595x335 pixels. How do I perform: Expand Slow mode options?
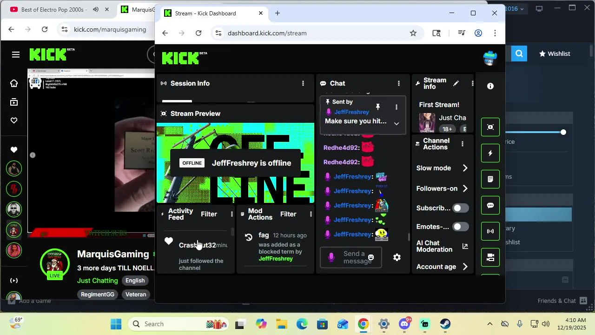(x=465, y=168)
